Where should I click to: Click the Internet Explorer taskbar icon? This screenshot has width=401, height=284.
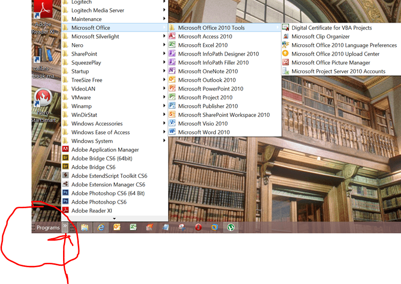[x=101, y=227]
